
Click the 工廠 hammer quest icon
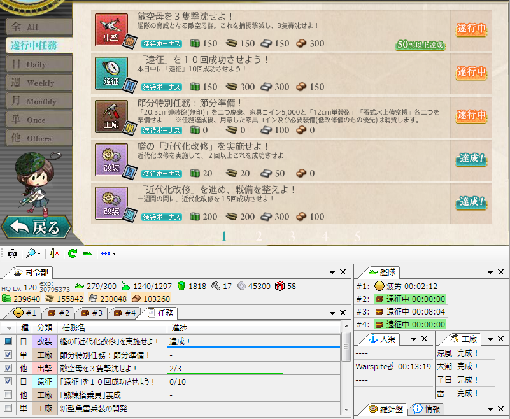tap(111, 117)
